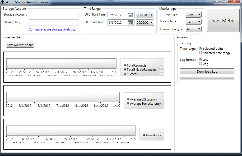Click the availability timeline chart area

pos(71,131)
